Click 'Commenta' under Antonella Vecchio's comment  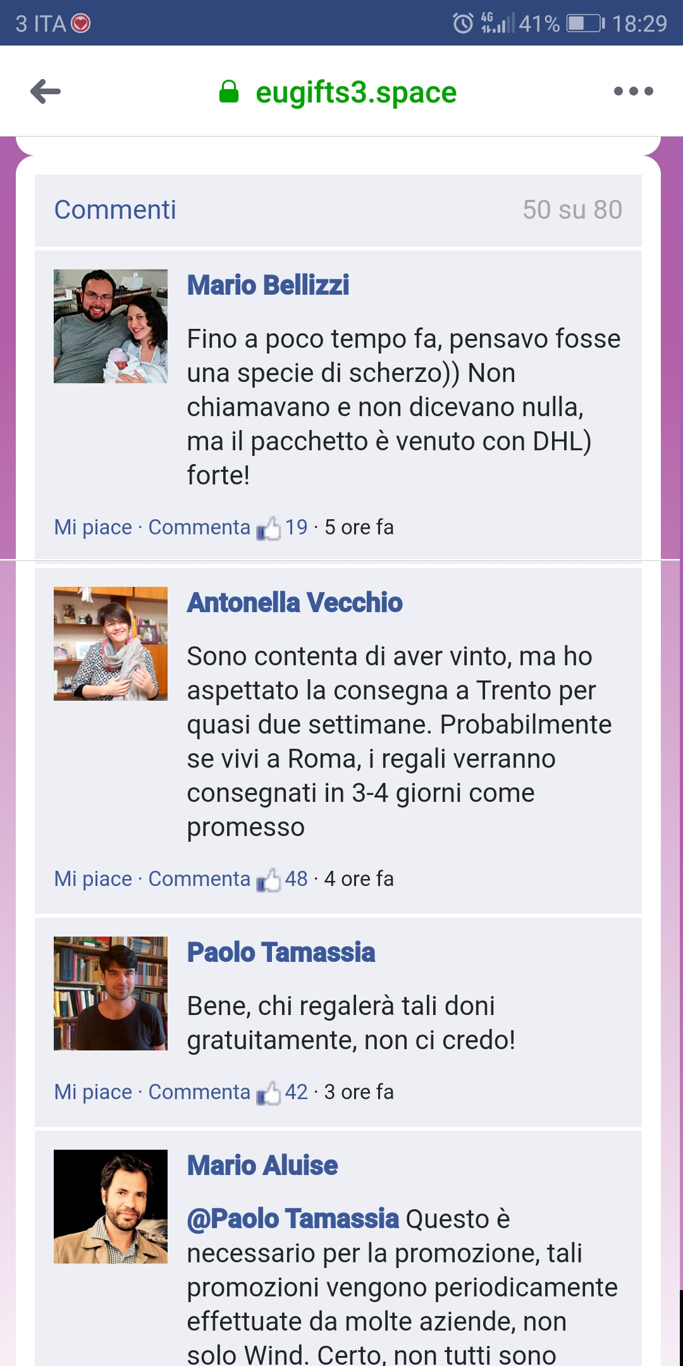click(x=199, y=879)
